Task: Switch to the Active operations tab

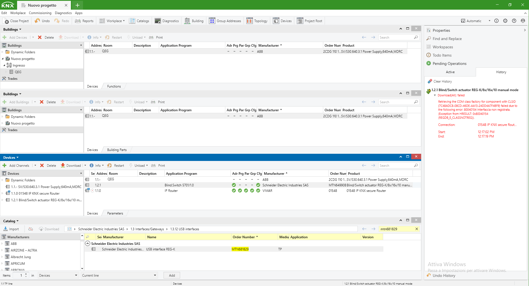Action: (450, 72)
